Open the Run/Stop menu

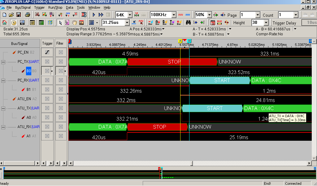point(55,7)
